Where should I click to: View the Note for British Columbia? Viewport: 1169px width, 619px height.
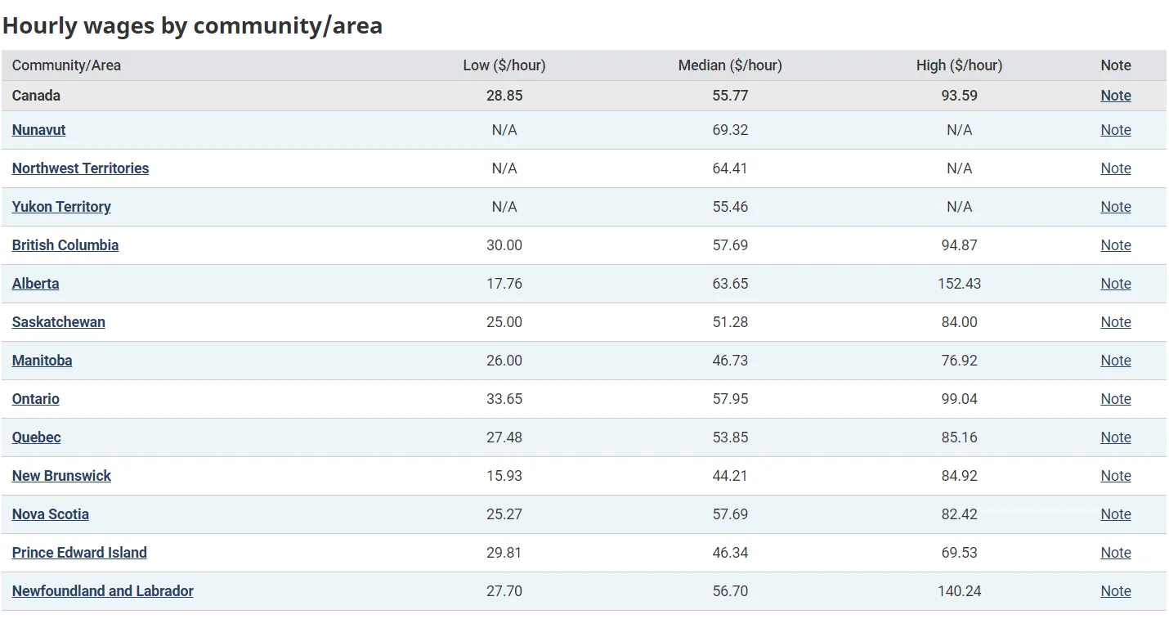click(1115, 245)
